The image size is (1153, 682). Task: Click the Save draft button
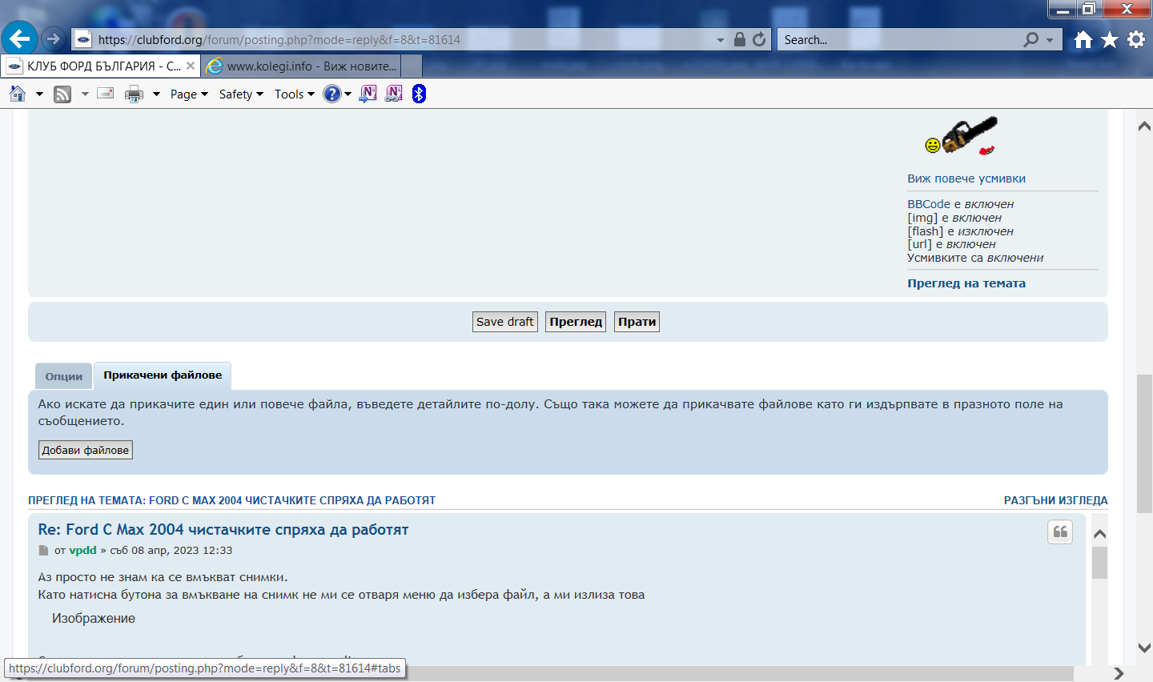pos(504,322)
